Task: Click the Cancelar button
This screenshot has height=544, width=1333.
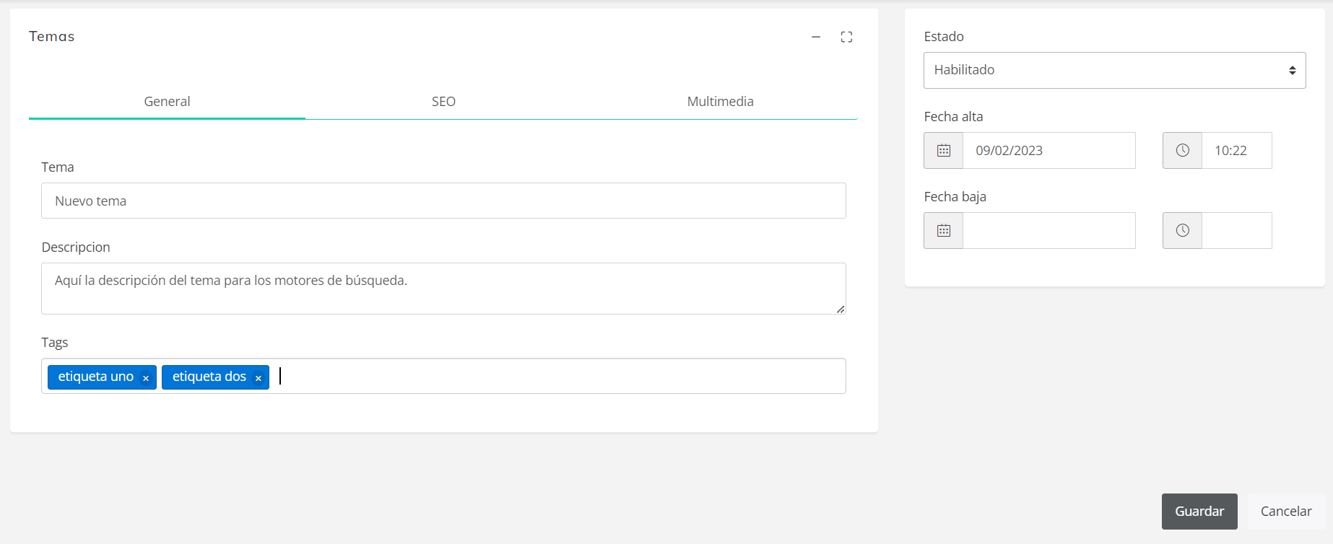Action: pyautogui.click(x=1285, y=512)
